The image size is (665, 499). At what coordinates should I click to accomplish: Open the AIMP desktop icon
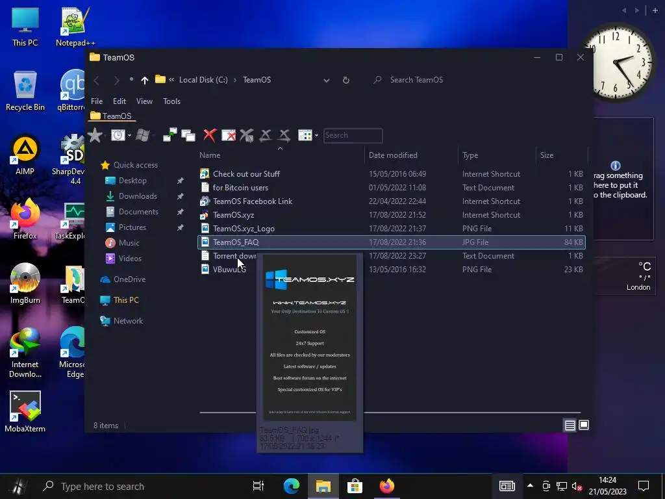click(x=25, y=155)
